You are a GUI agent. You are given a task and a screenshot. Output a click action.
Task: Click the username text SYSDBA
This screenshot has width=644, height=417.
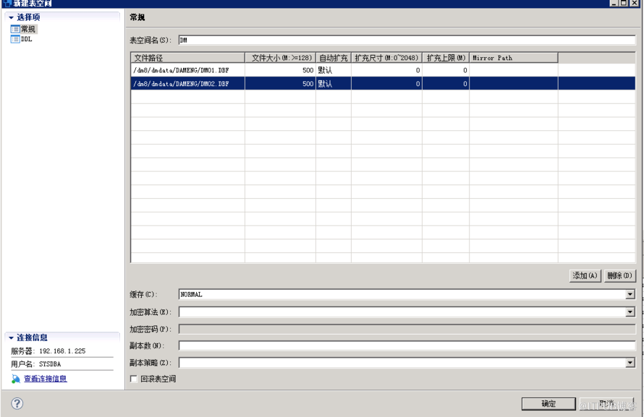50,364
